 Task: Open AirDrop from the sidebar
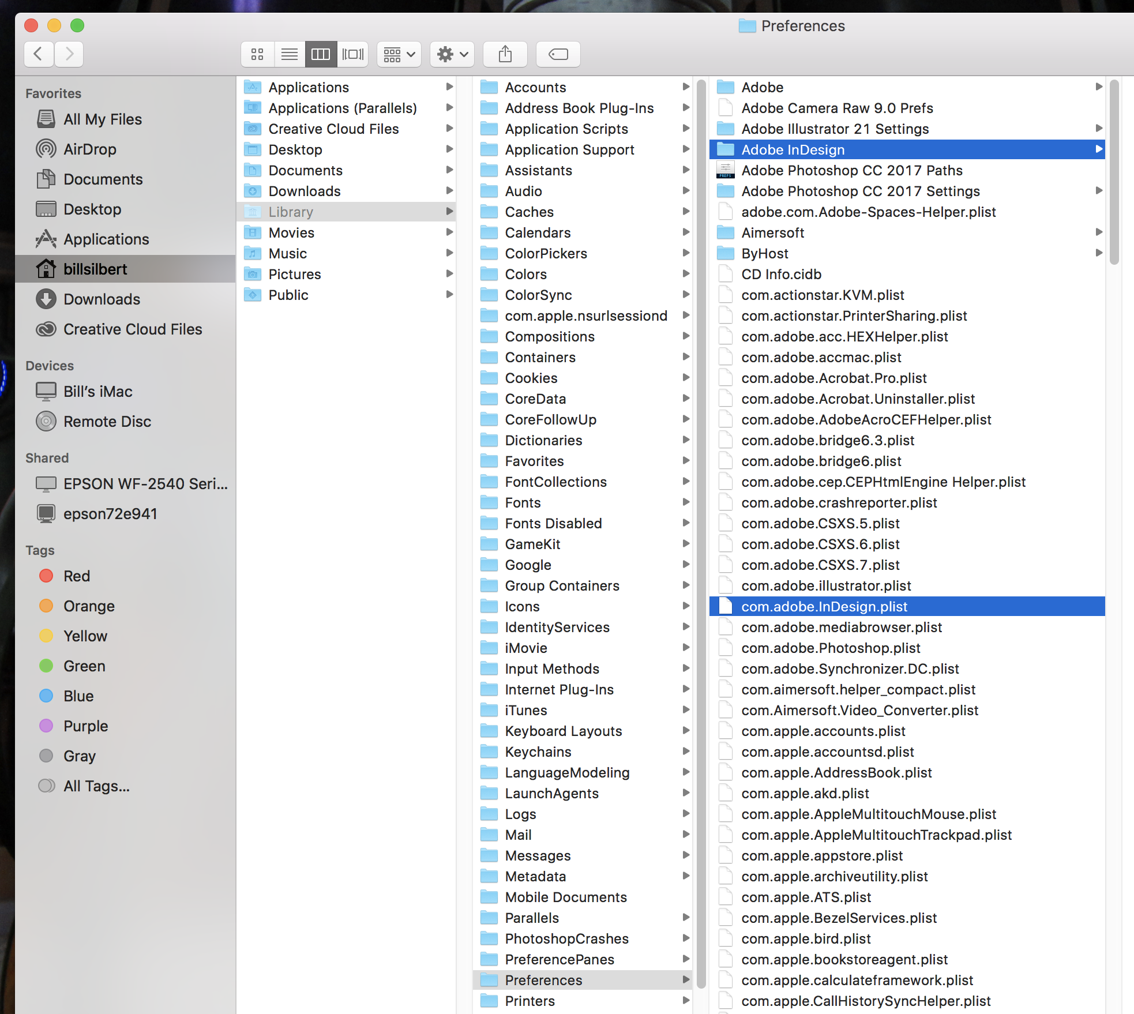point(125,149)
